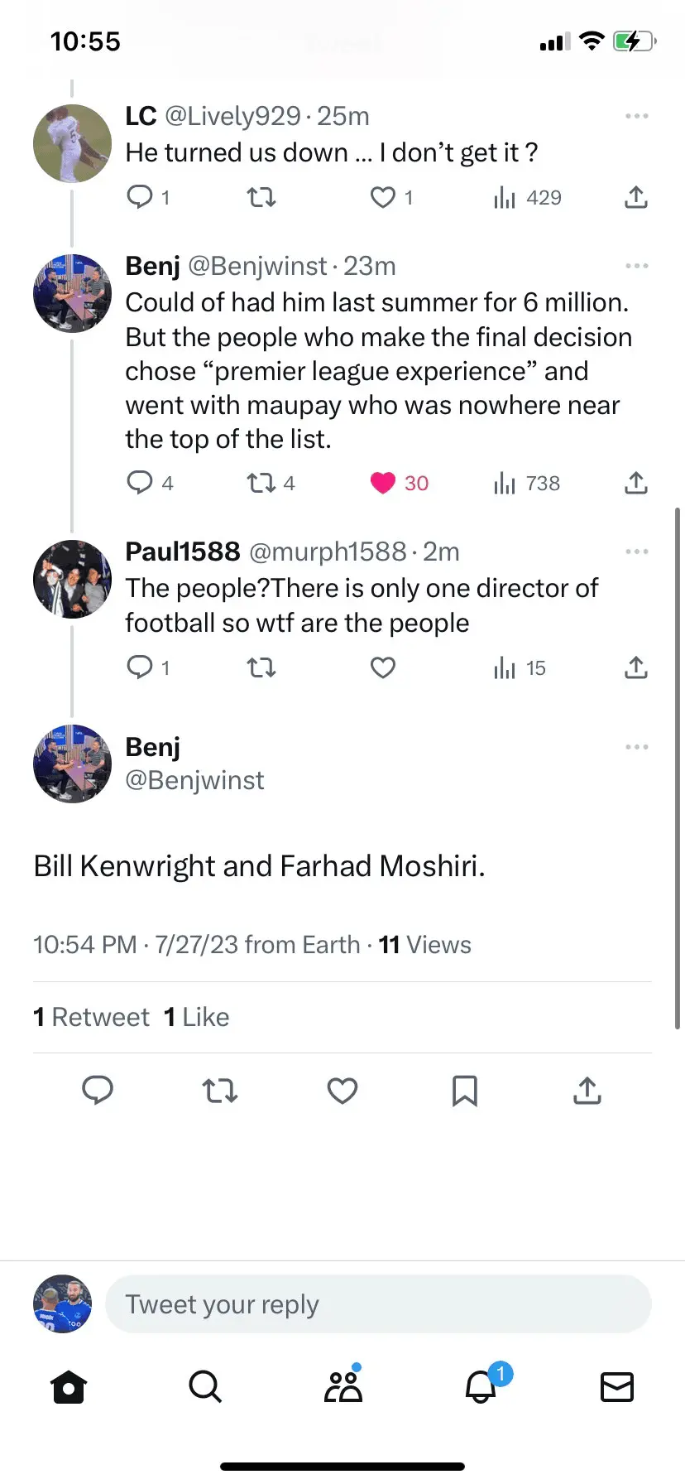The image size is (685, 1484).
Task: Open the Notifications tab
Action: (481, 1387)
